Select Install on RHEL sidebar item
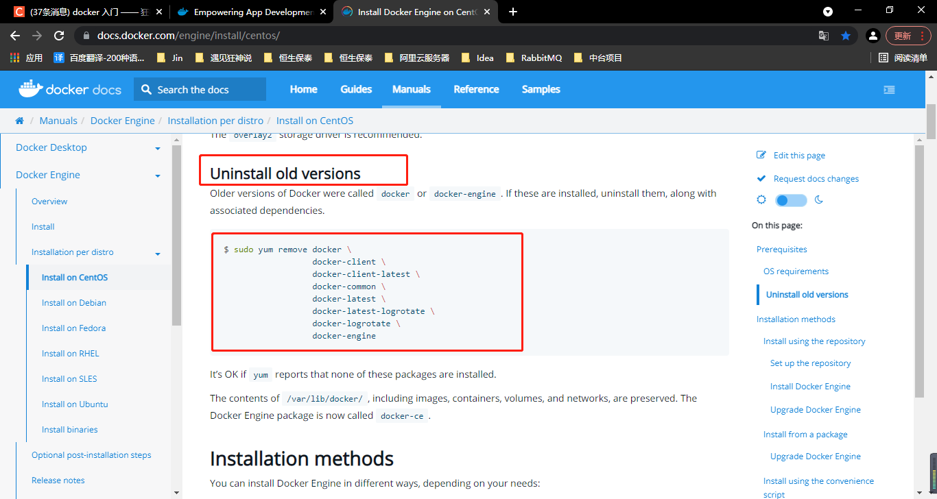 click(70, 354)
